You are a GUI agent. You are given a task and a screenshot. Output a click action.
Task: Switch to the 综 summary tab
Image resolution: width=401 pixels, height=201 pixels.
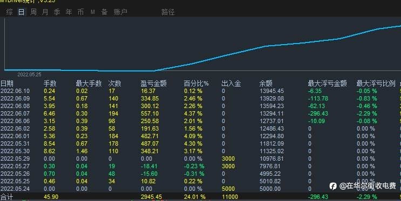pyautogui.click(x=10, y=12)
